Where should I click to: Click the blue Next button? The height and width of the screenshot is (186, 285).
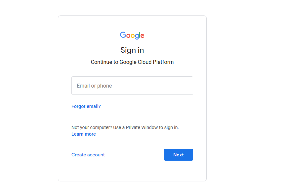click(179, 155)
